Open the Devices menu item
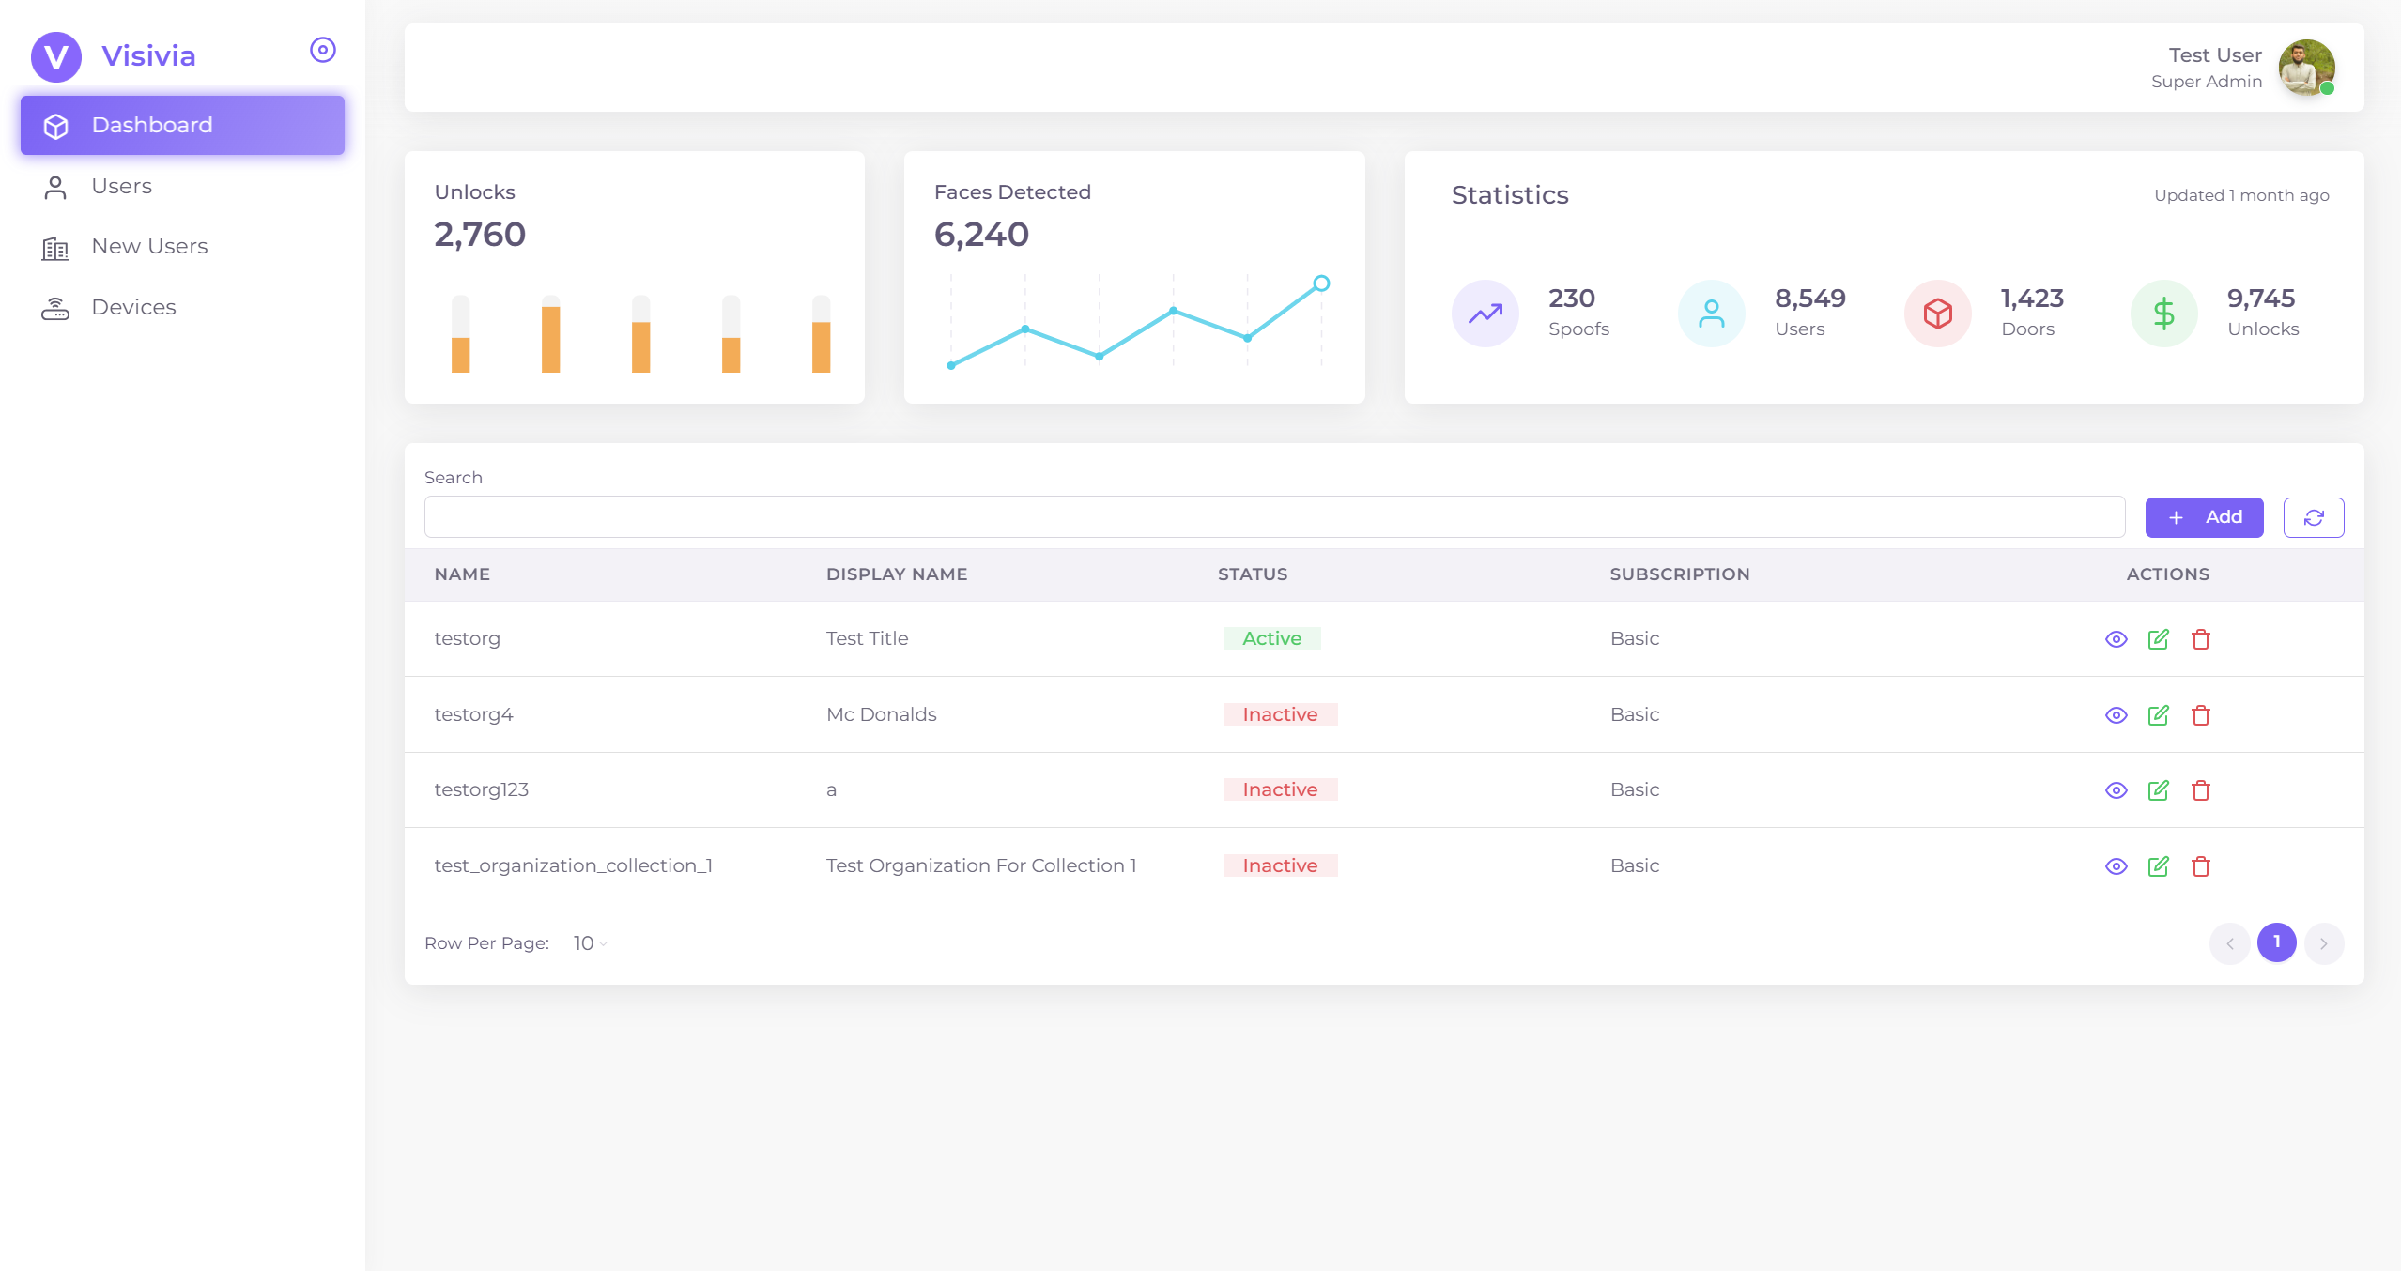2401x1271 pixels. click(x=133, y=307)
